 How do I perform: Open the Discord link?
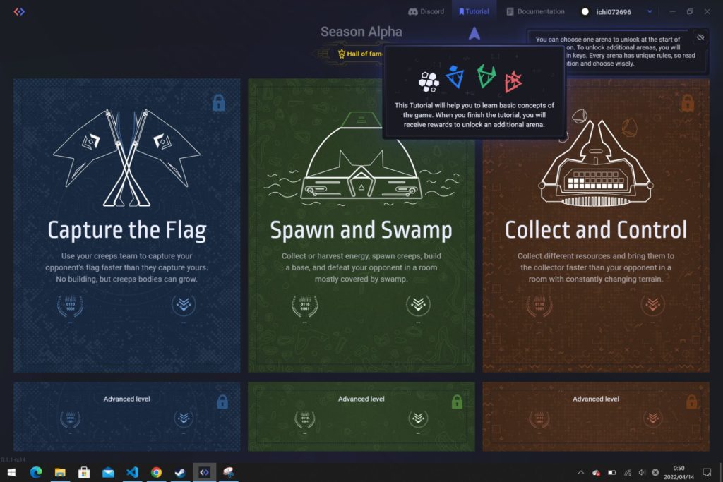tap(426, 11)
